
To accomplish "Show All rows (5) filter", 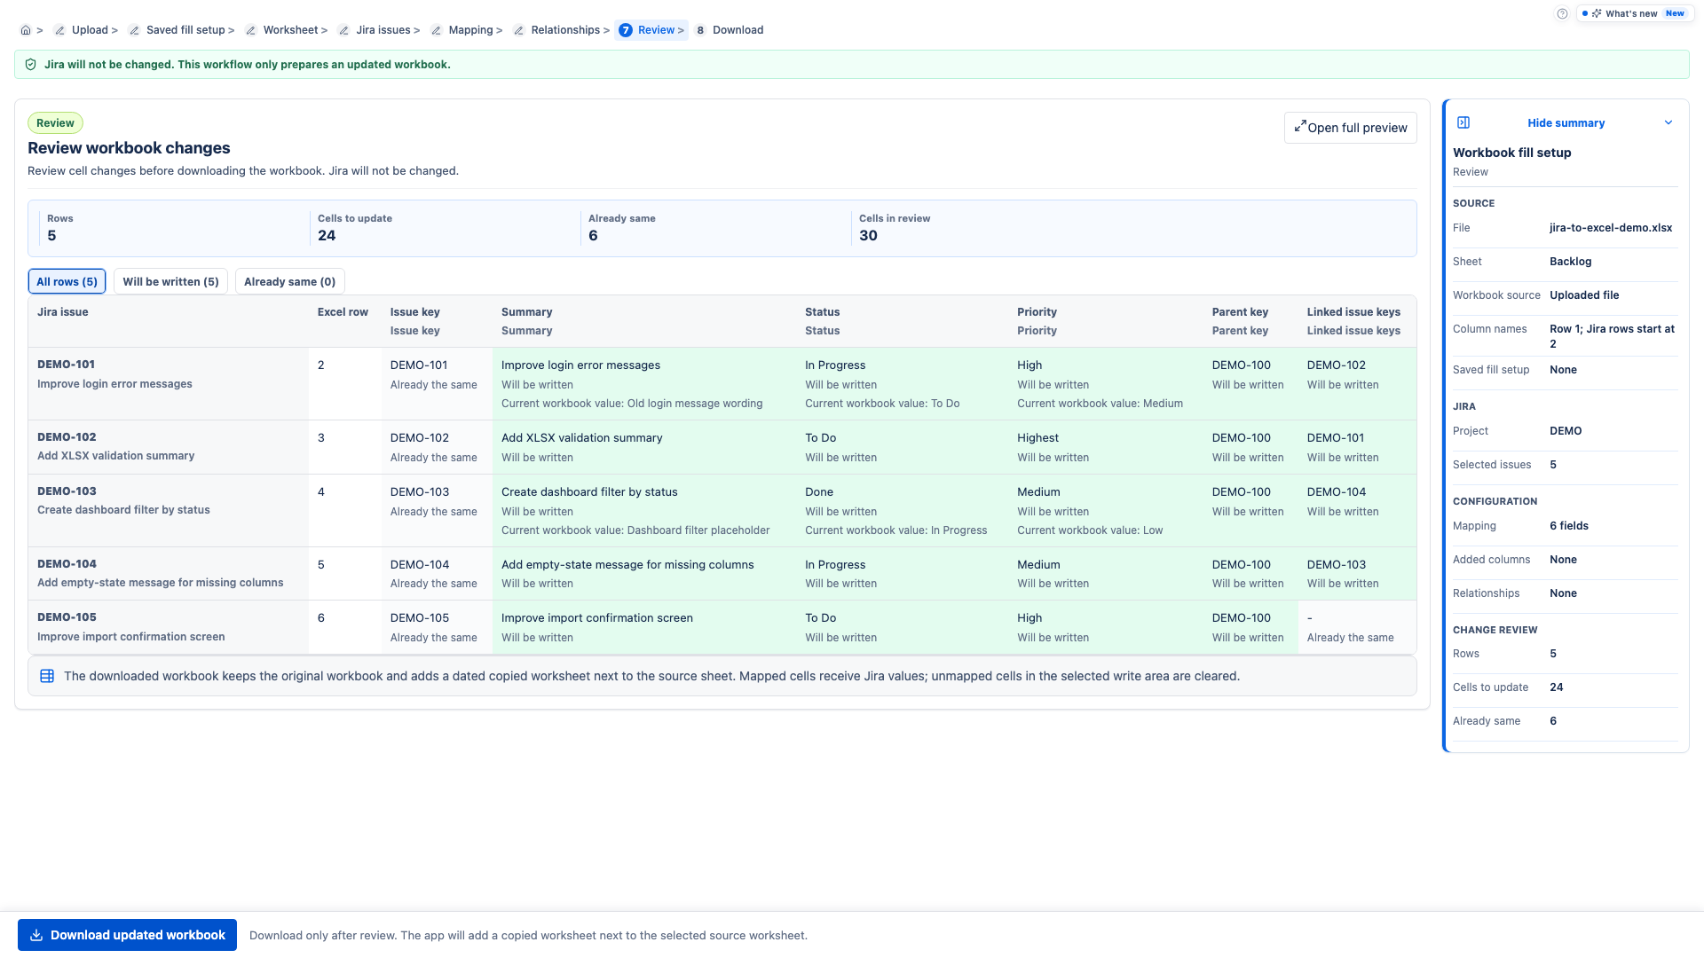I will tap(67, 281).
